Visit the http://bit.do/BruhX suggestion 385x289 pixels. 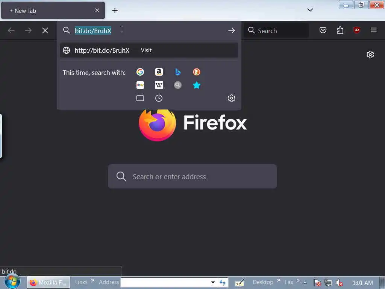(149, 50)
